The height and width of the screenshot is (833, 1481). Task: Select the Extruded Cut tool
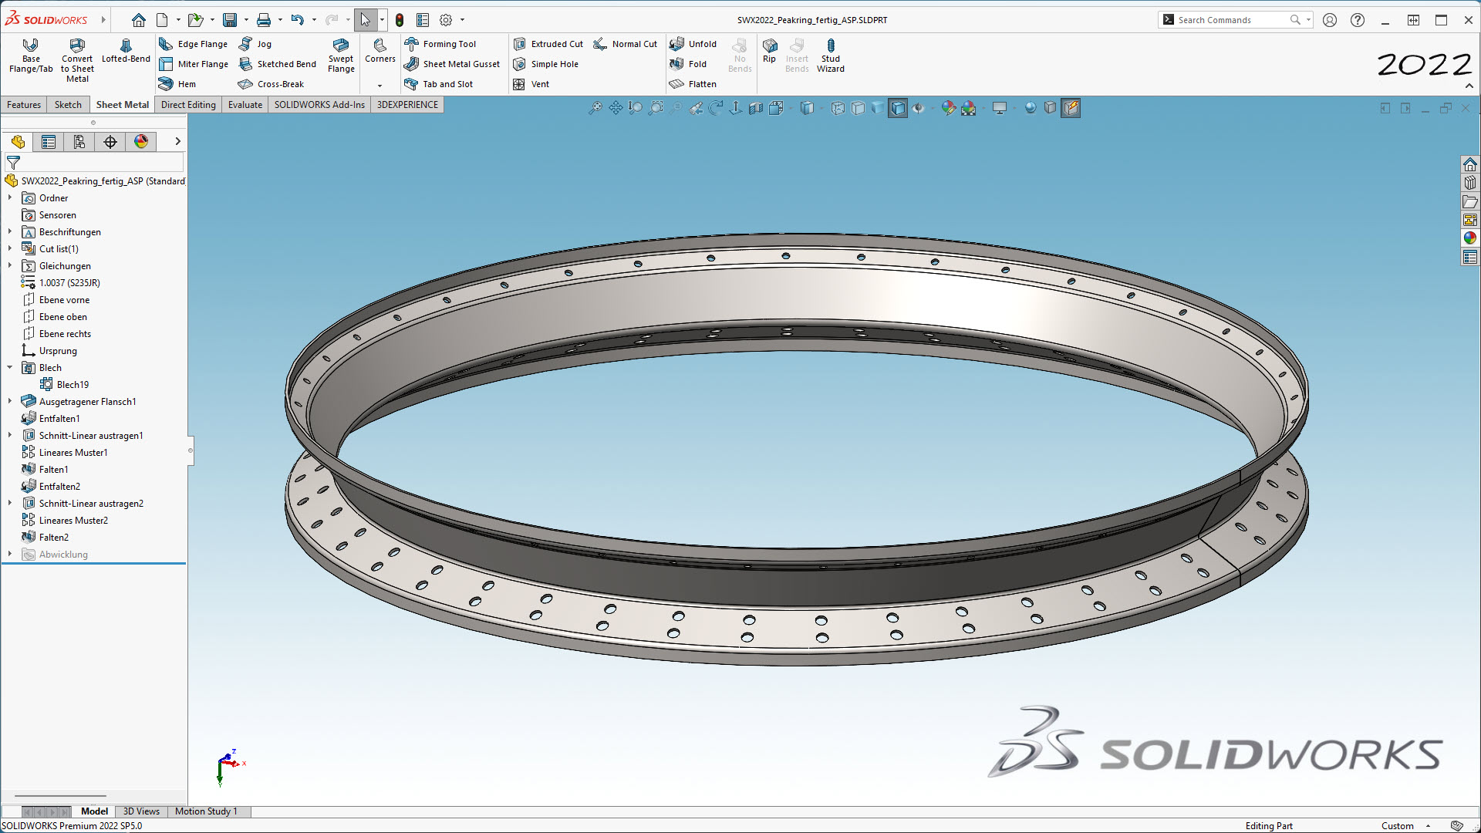pyautogui.click(x=548, y=44)
